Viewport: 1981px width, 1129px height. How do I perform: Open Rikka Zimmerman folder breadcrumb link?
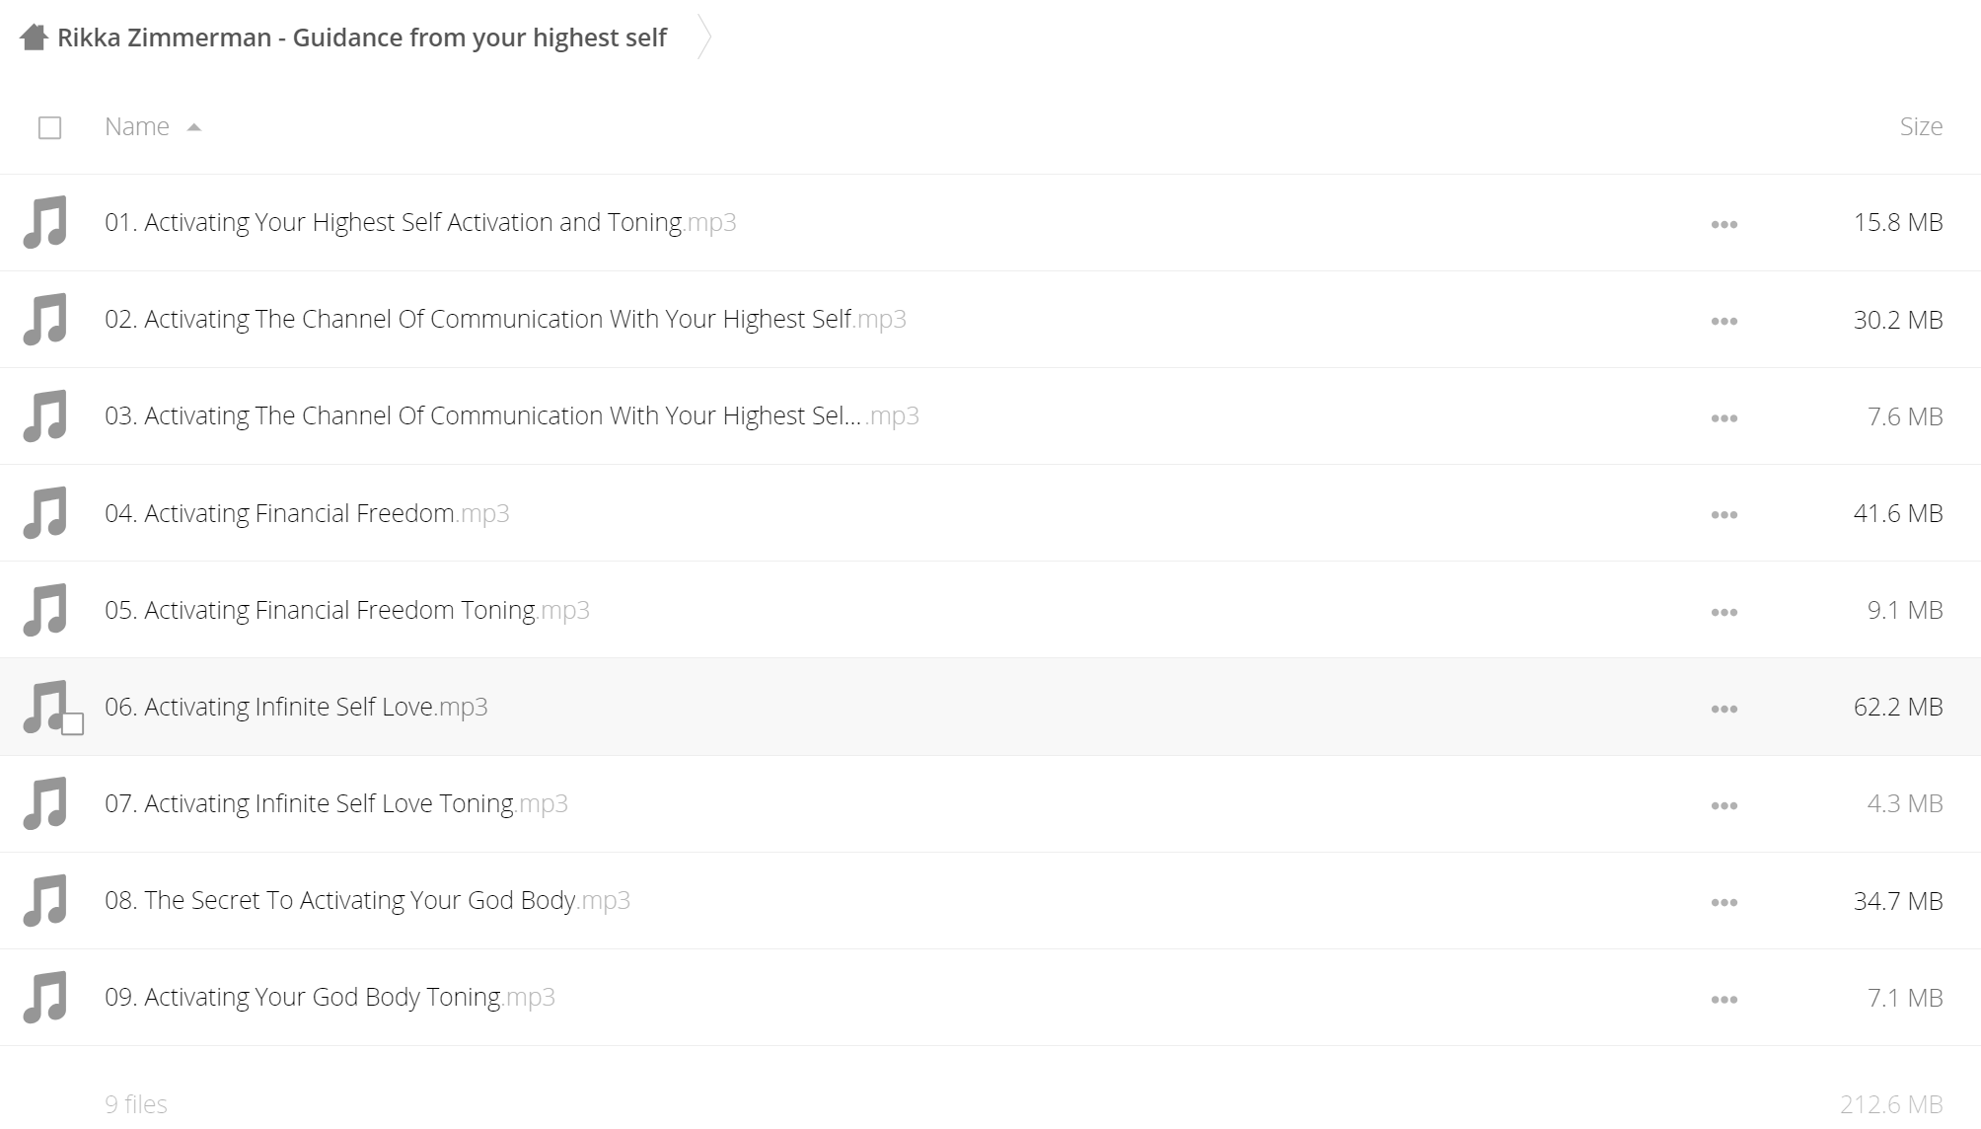pyautogui.click(x=362, y=38)
